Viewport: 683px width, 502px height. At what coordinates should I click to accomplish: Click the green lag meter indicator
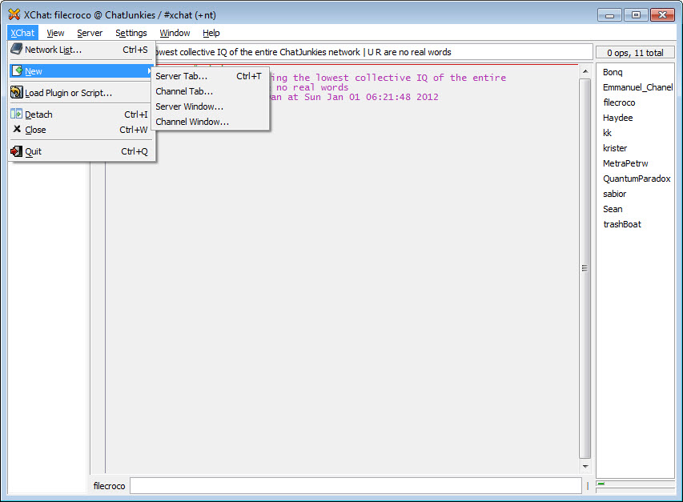tap(601, 484)
